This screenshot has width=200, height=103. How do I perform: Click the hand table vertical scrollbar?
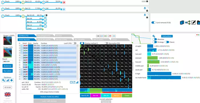(x=77, y=62)
